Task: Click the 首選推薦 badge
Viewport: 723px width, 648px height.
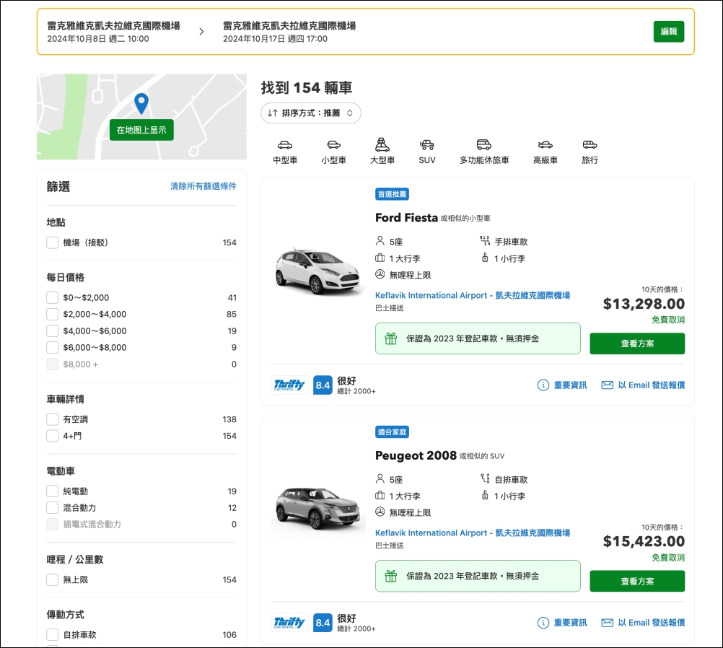Action: point(392,194)
